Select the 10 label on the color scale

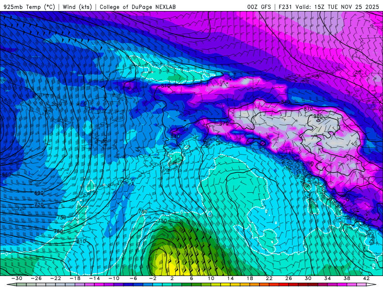[211, 278]
